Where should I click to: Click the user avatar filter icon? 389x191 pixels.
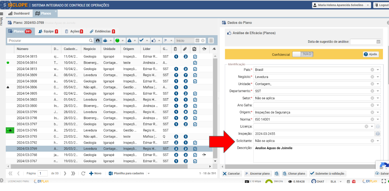(x=98, y=41)
